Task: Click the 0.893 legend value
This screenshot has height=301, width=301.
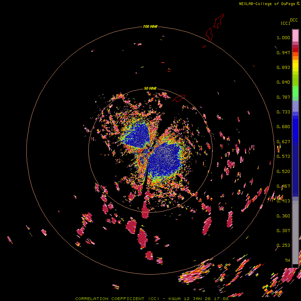Action: pos(283,67)
